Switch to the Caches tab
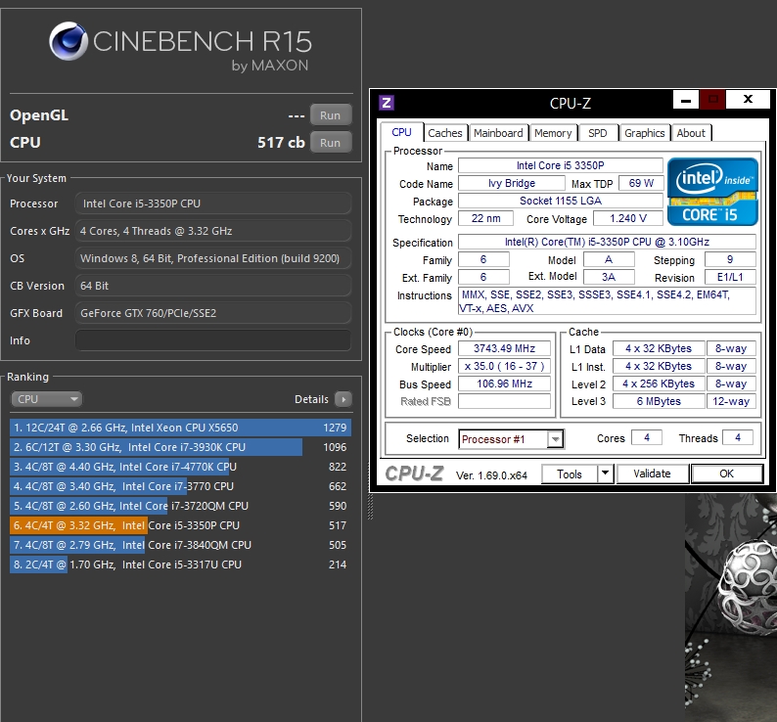 coord(445,133)
